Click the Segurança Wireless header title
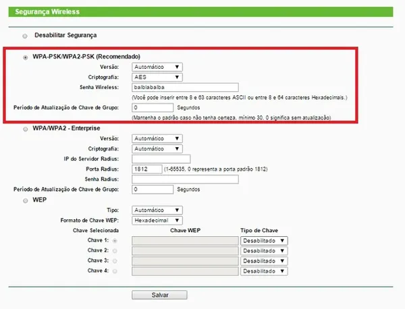 coord(47,12)
